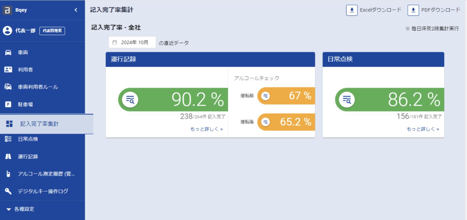Screen dimensions: 467x220
Task: Click the Excel download icon button
Action: coord(352,10)
